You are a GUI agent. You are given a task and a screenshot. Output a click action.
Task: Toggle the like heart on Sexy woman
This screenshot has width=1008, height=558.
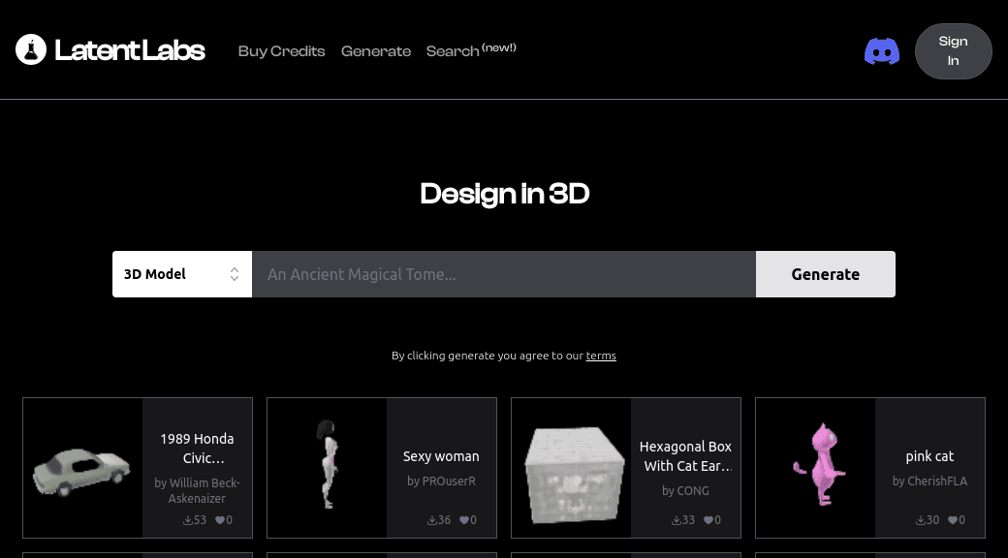[x=463, y=519]
